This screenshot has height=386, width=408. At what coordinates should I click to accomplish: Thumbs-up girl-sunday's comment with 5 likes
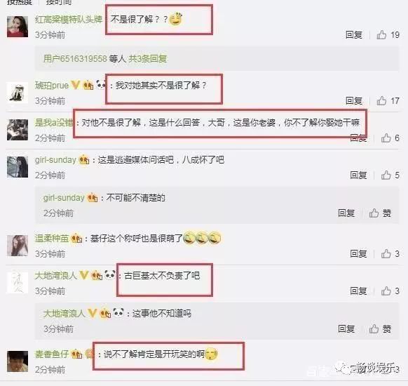point(386,175)
